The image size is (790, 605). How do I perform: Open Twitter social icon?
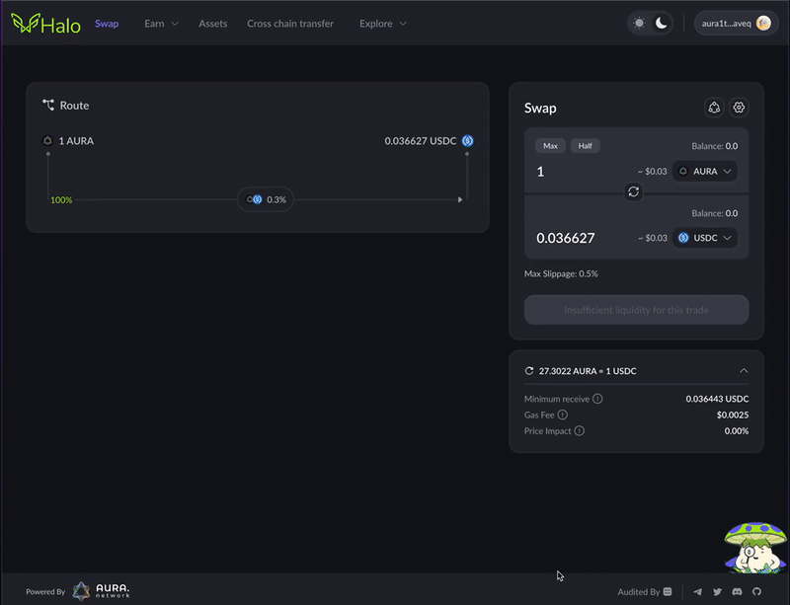[718, 592]
